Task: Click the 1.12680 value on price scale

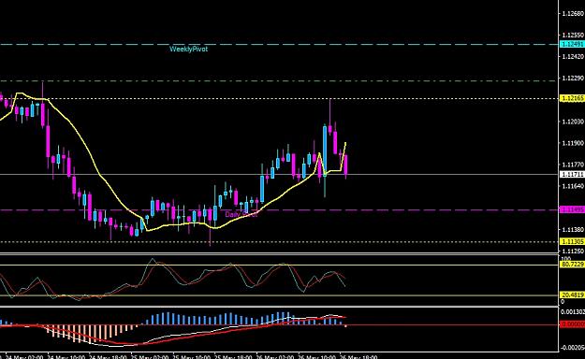Action: click(x=573, y=14)
